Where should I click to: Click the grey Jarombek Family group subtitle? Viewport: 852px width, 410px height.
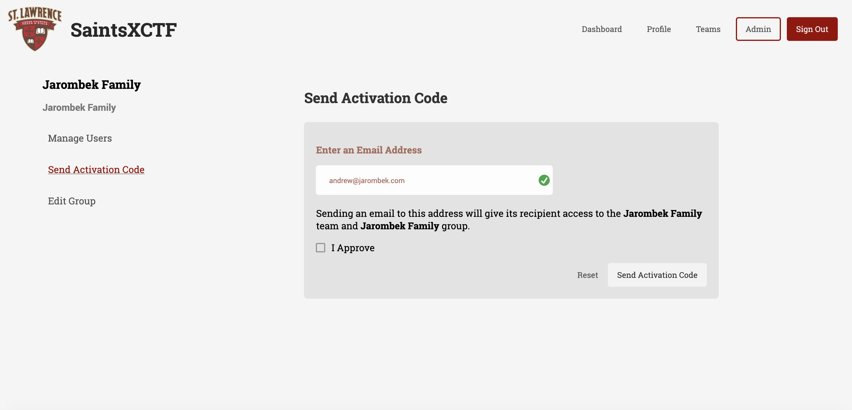click(79, 108)
